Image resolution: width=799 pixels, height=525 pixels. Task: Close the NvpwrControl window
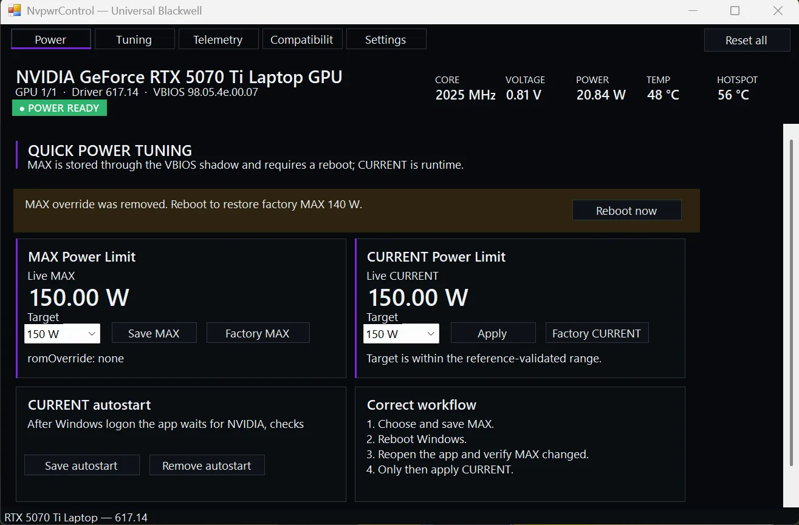tap(777, 11)
